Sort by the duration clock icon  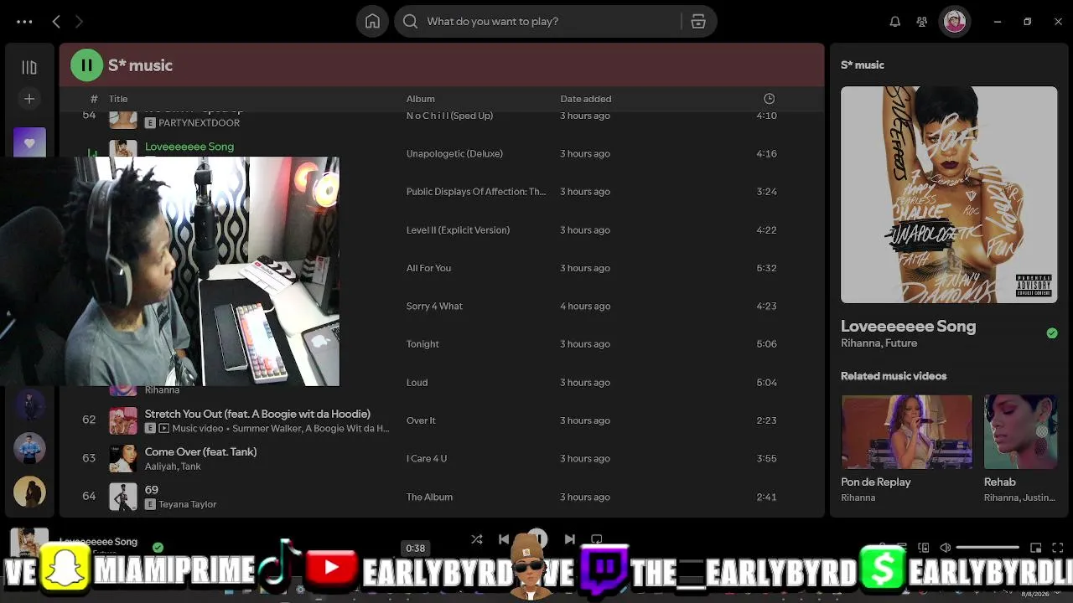(x=770, y=99)
